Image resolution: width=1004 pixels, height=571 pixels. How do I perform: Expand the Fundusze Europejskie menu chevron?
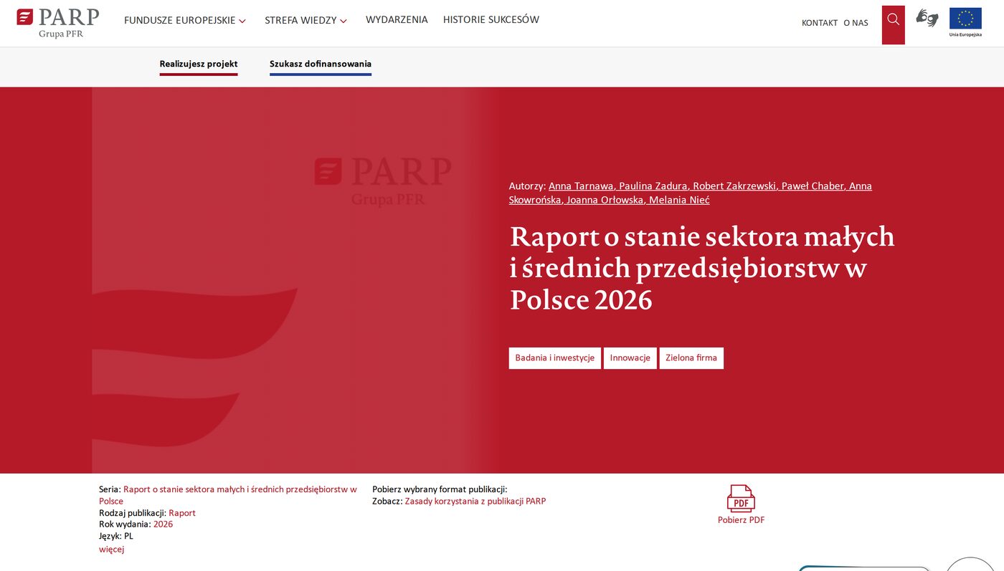coord(242,21)
